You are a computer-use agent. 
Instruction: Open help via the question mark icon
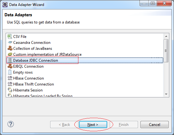pos(11,124)
